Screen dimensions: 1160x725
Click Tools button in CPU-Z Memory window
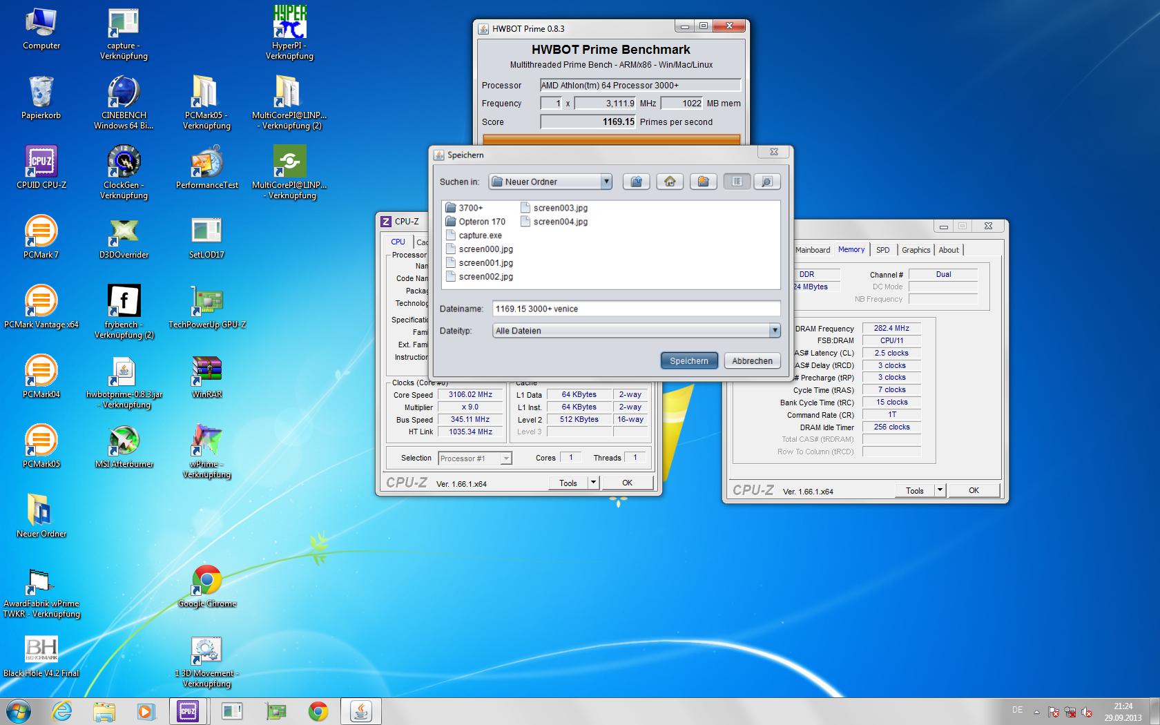coord(915,490)
